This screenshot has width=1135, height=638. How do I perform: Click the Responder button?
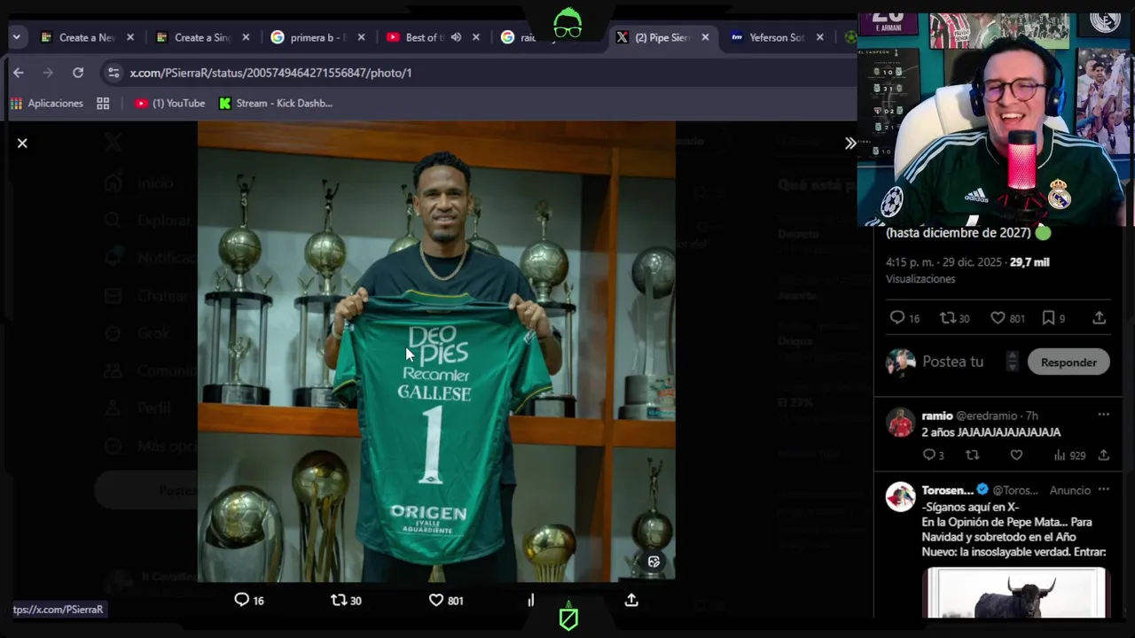click(x=1068, y=362)
